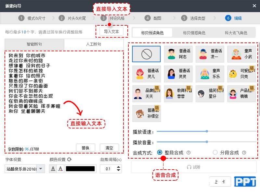Choose the 童声 乐乐 voice character
The image size is (260, 193).
pyautogui.click(x=210, y=74)
